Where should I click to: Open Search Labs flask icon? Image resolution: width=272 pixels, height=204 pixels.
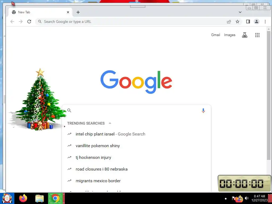[245, 35]
